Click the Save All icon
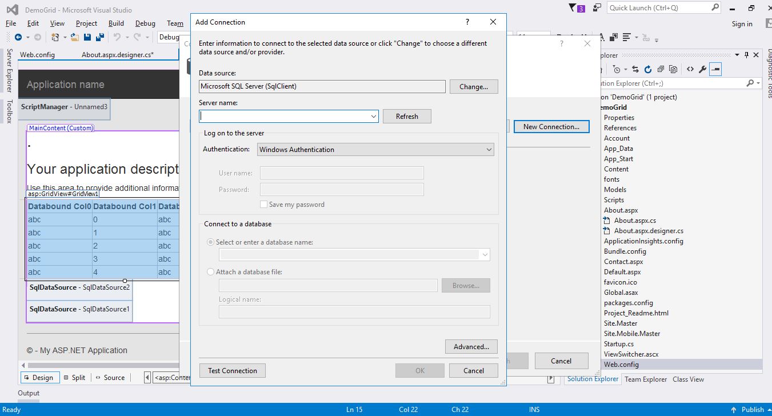The width and height of the screenshot is (772, 416). point(100,37)
